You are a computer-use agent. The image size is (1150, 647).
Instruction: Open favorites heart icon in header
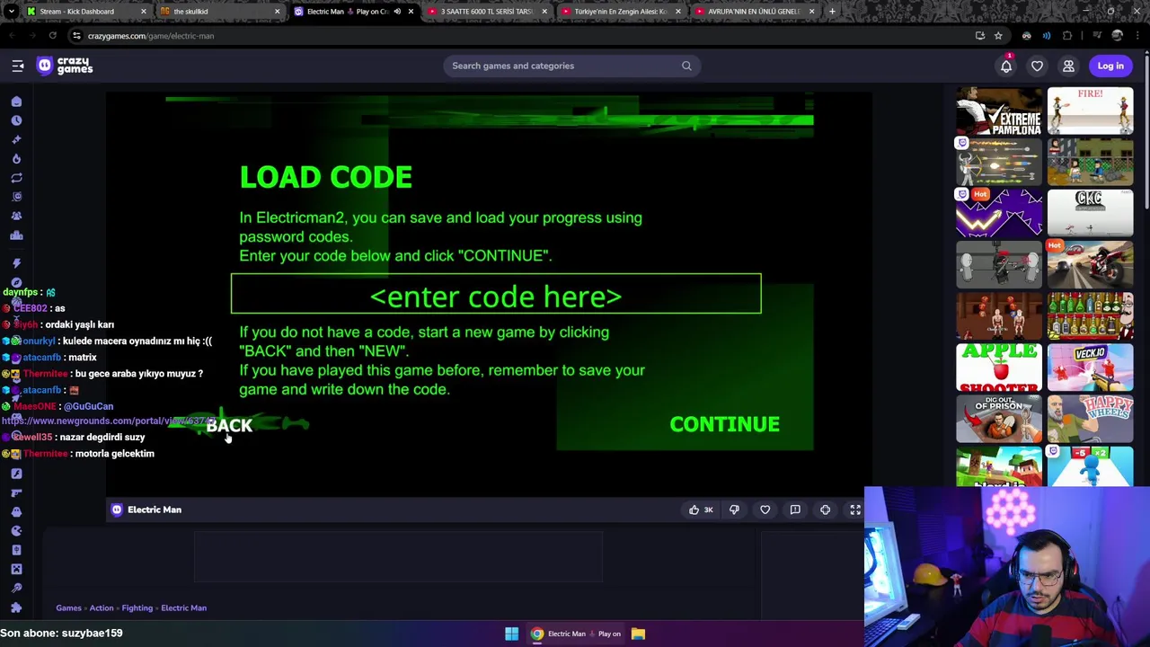pos(1037,66)
